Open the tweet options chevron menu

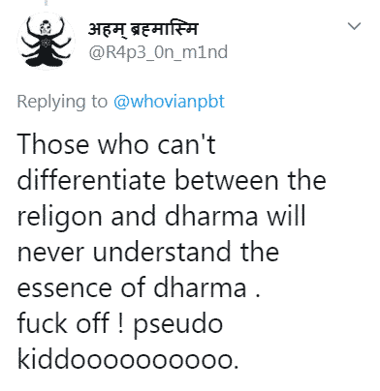354,26
